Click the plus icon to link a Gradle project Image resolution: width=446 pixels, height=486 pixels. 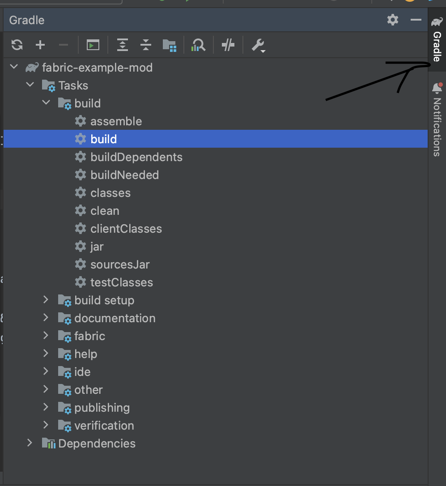[40, 45]
